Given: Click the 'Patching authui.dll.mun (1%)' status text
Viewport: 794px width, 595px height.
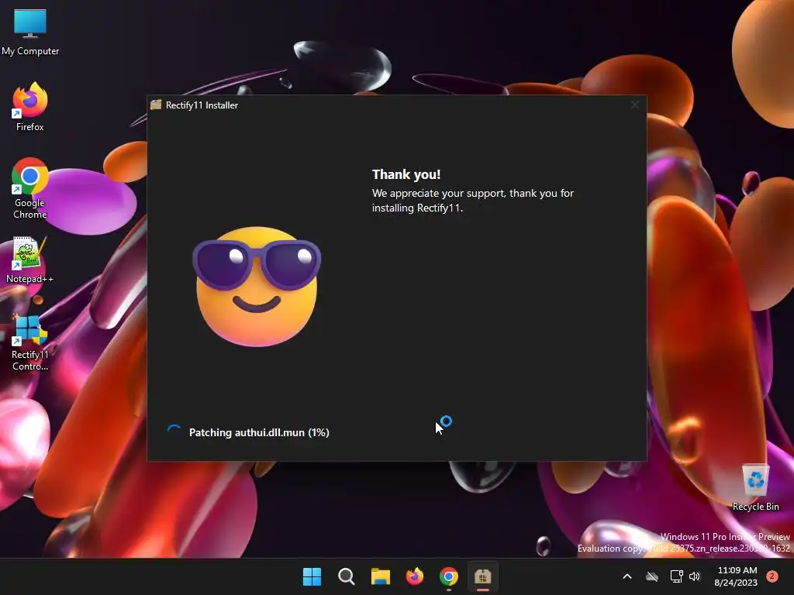Looking at the screenshot, I should [259, 432].
